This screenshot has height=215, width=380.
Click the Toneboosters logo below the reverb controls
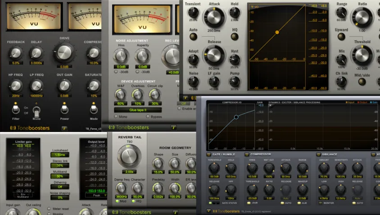click(x=131, y=212)
